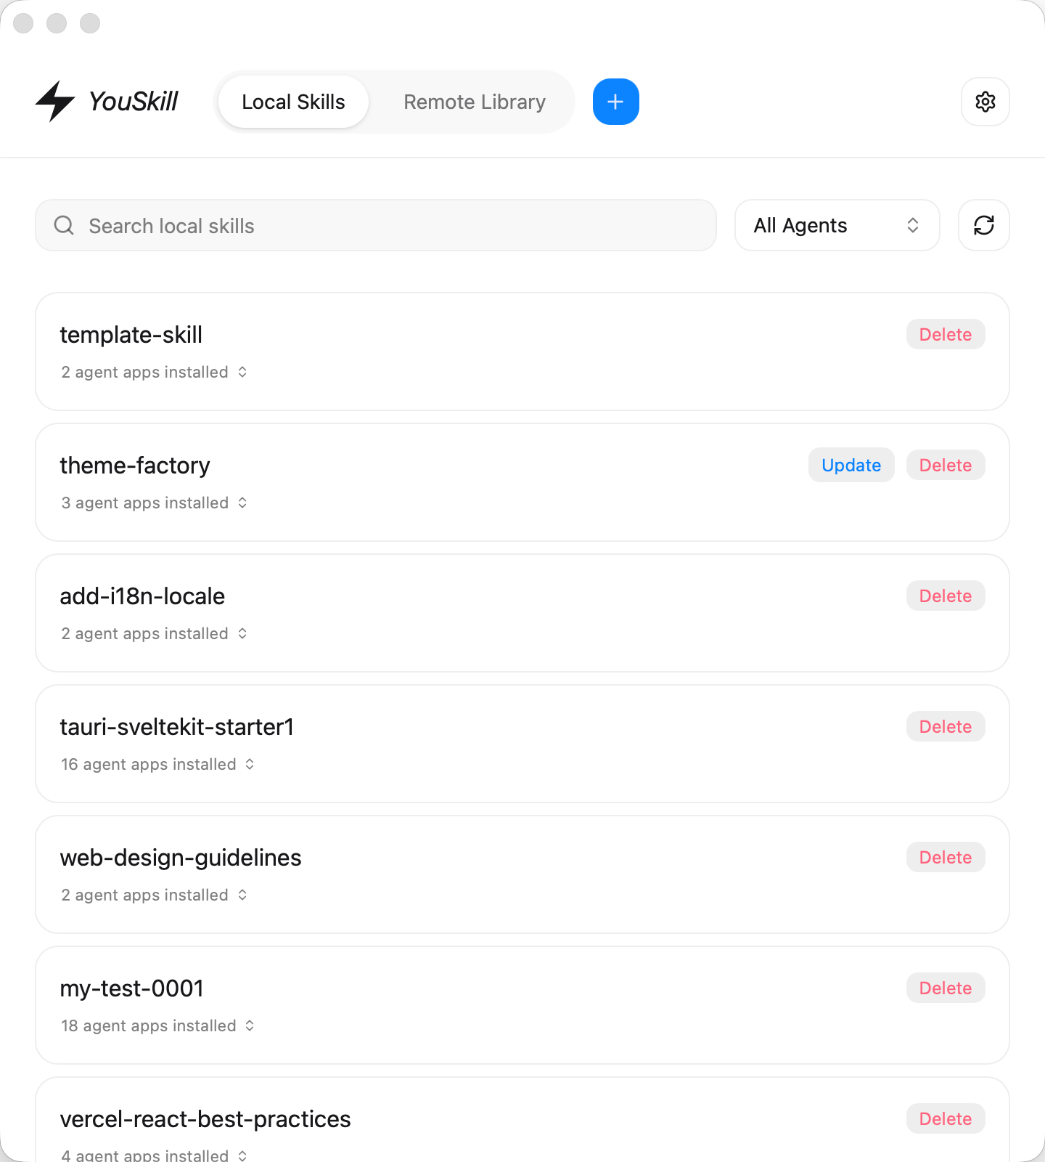Expand template-skill installed agent apps list
This screenshot has width=1045, height=1162.
pos(155,372)
